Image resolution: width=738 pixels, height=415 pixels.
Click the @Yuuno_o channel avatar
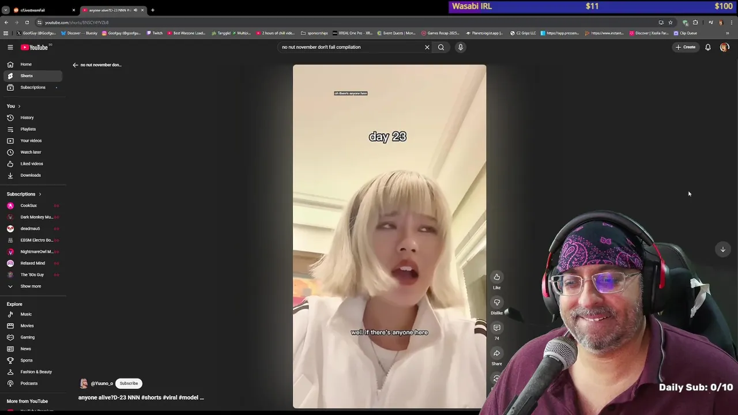point(84,384)
